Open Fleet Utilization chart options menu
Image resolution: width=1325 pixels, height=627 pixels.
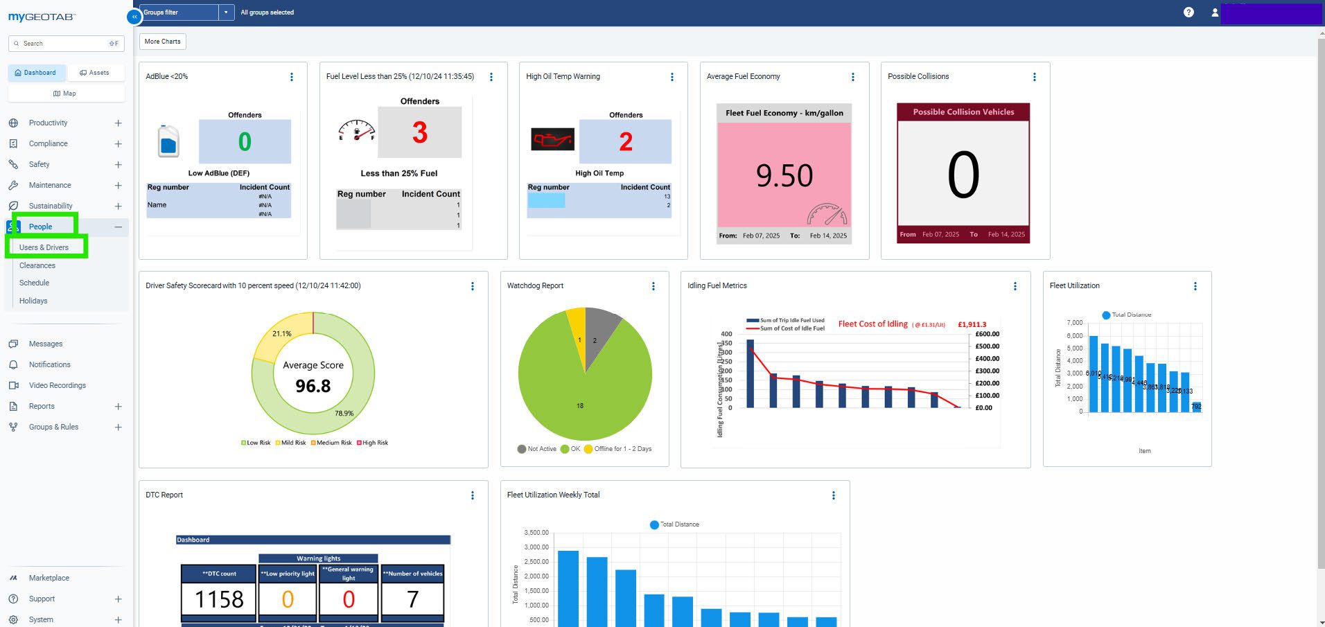(1195, 286)
